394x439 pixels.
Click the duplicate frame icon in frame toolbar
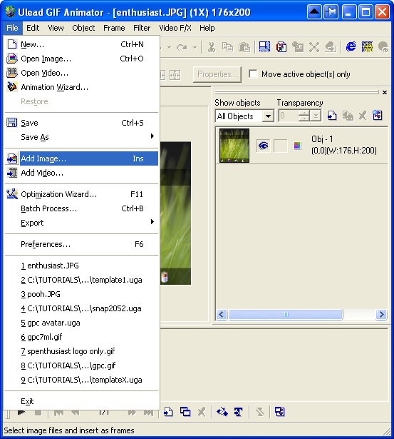pyautogui.click(x=185, y=412)
